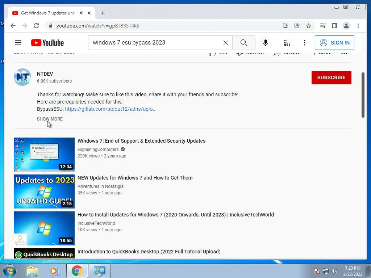
Task: Open network tray icon
Action: [326, 271]
